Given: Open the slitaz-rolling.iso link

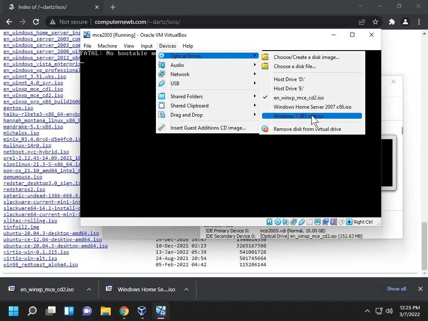Looking at the screenshot, I should click(30, 221).
